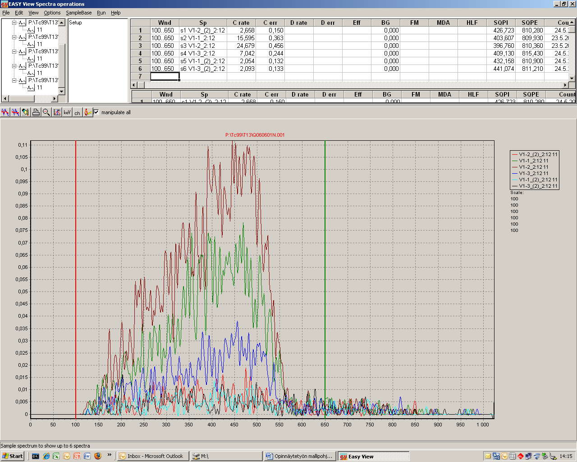The image size is (577, 462).
Task: Open the Run menu
Action: pos(101,13)
